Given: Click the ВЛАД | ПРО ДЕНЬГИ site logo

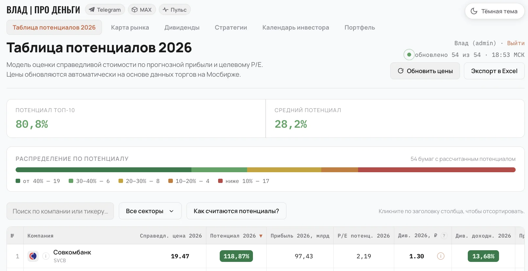Looking at the screenshot, I should point(43,10).
